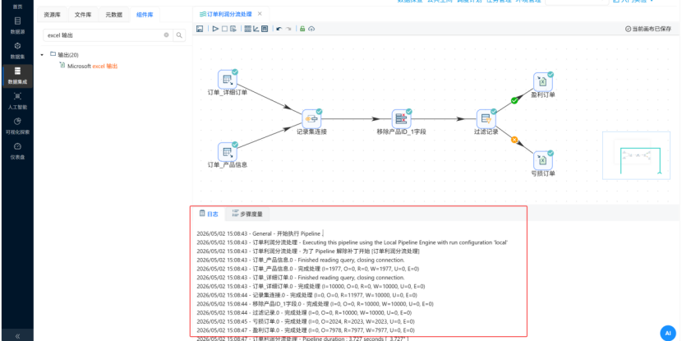
Task: Click the framed panel icon in the toolbar
Action: click(x=264, y=29)
